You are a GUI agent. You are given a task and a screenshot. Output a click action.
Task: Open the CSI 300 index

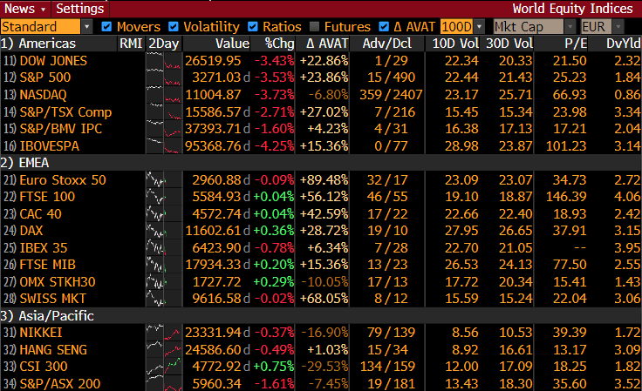tap(44, 367)
